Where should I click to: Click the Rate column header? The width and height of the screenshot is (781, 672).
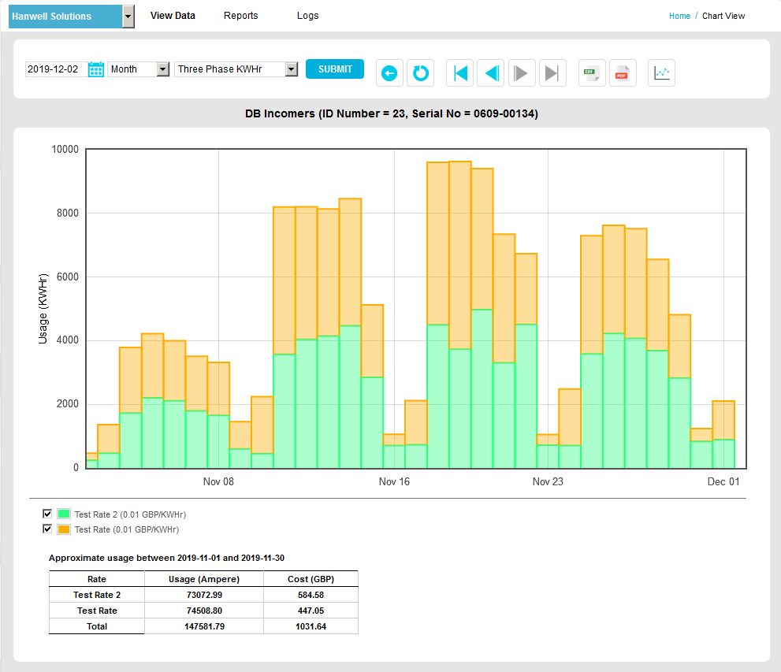(x=97, y=579)
